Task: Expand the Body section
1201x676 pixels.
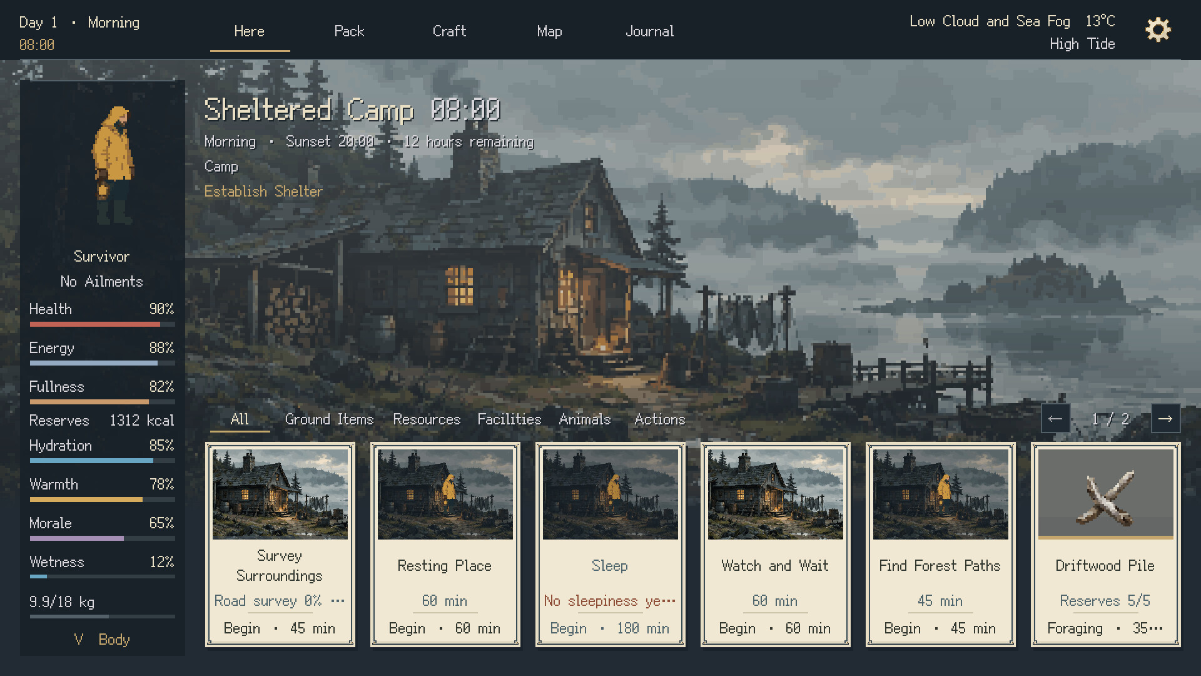Action: click(102, 640)
